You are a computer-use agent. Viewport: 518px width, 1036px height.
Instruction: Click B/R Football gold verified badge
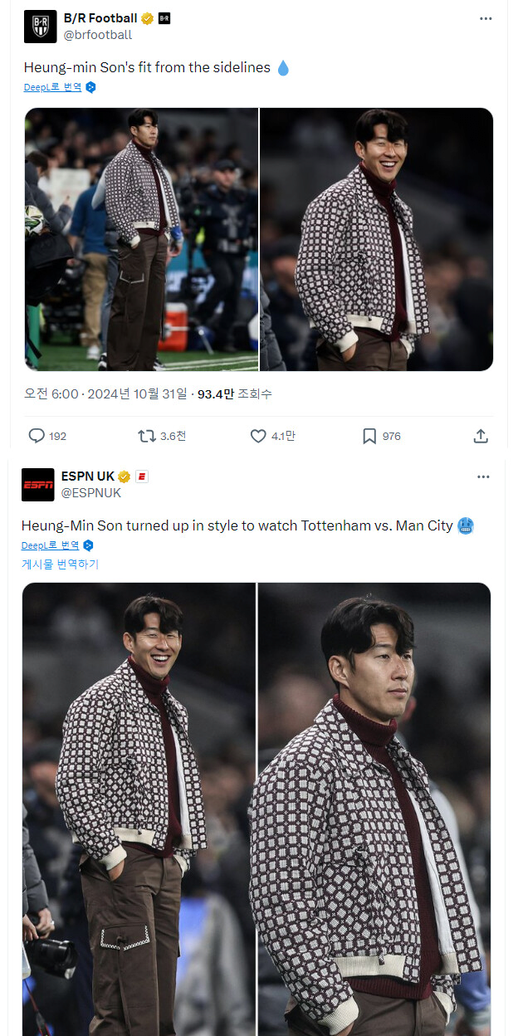point(148,18)
